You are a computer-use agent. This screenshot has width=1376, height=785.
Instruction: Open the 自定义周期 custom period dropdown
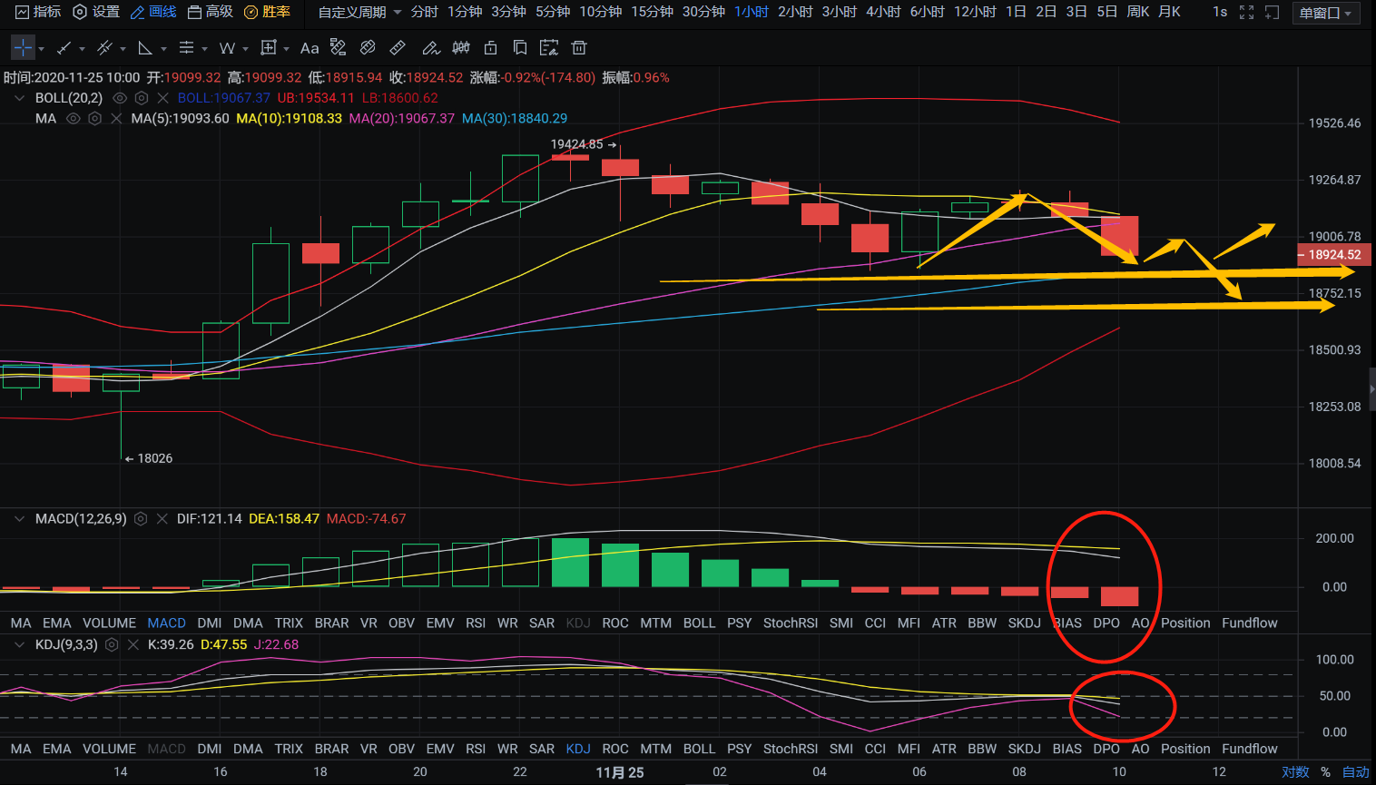click(x=359, y=12)
